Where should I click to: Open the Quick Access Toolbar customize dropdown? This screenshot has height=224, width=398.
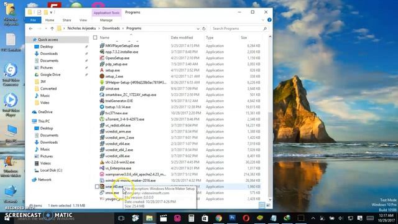(x=51, y=12)
